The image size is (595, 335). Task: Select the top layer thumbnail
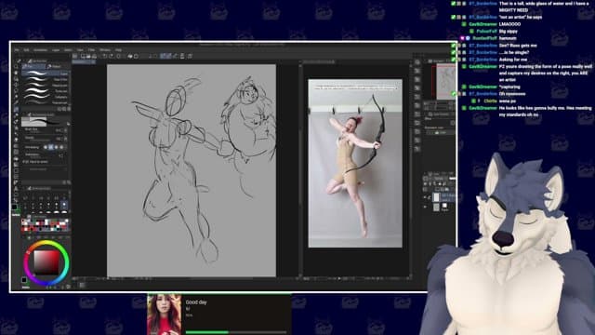tap(436, 197)
